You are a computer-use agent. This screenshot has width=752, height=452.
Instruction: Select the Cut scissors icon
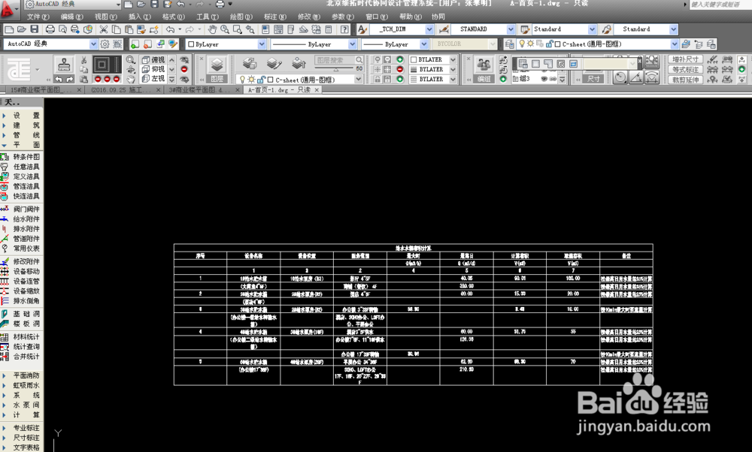(x=103, y=29)
